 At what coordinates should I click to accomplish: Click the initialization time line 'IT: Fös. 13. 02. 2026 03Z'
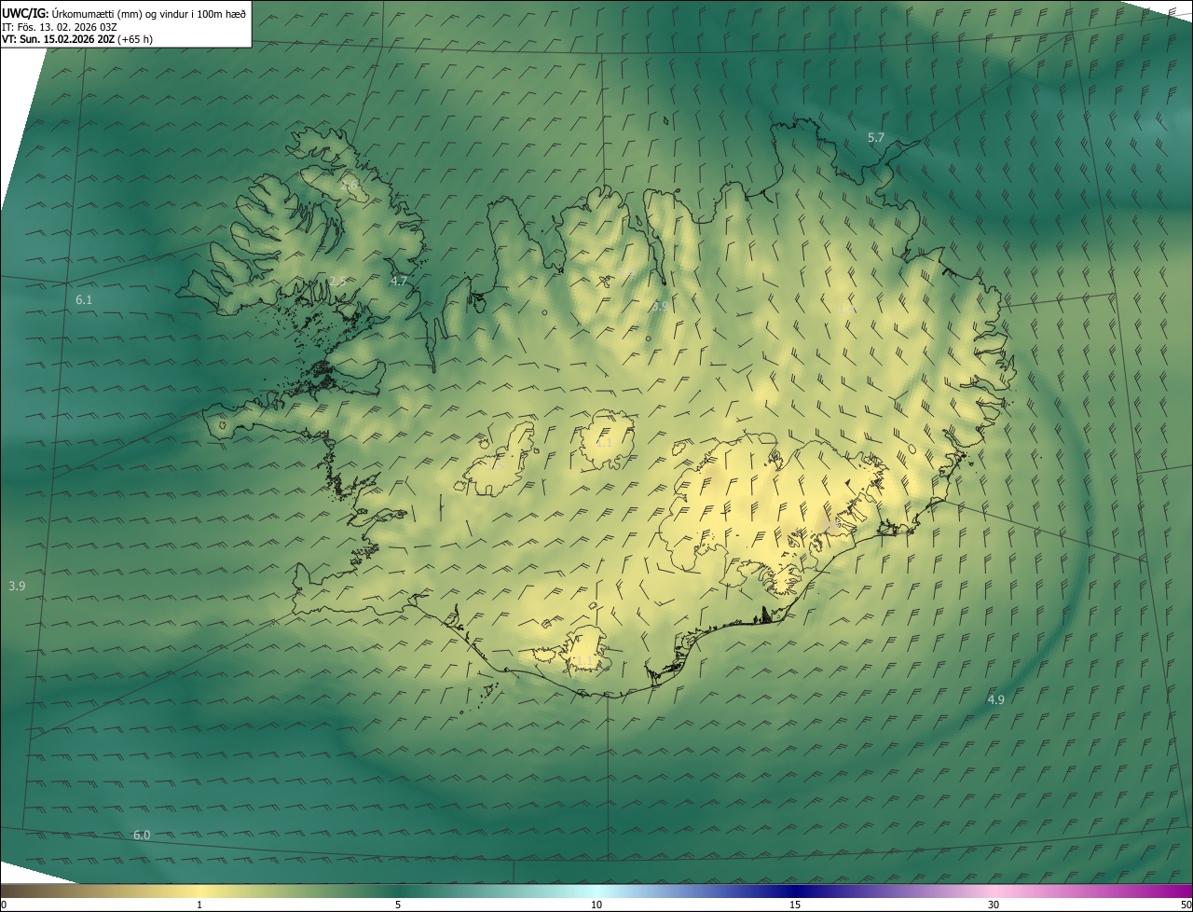(60, 26)
